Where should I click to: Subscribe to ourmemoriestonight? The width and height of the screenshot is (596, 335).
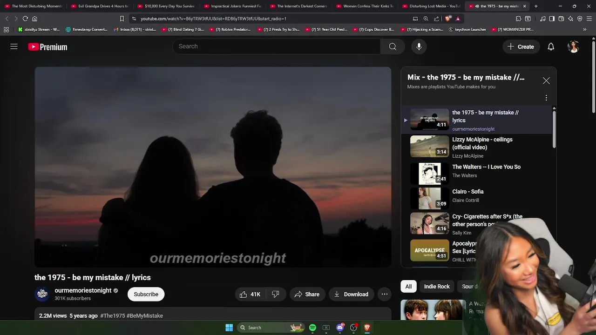(x=146, y=294)
